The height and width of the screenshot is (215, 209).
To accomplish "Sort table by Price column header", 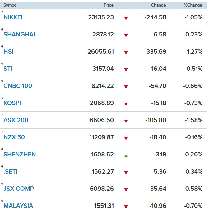I will [109, 5].
